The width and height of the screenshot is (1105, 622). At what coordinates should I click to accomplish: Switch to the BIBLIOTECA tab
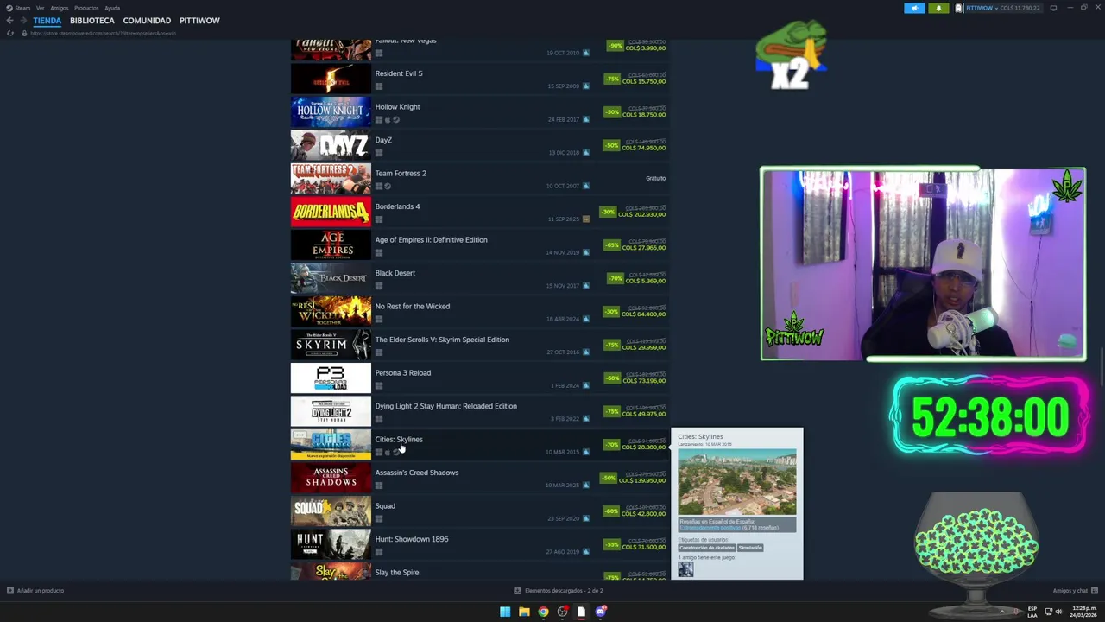pos(92,21)
